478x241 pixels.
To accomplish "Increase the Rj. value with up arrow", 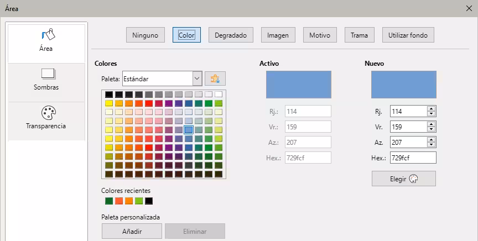I will [x=431, y=109].
